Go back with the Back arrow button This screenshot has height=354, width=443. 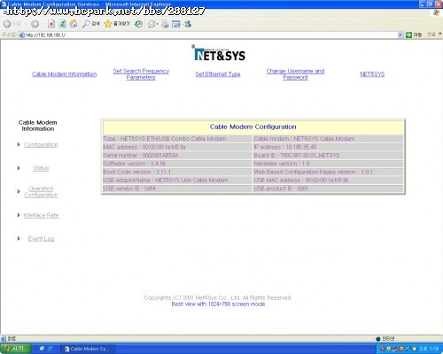[x=8, y=24]
